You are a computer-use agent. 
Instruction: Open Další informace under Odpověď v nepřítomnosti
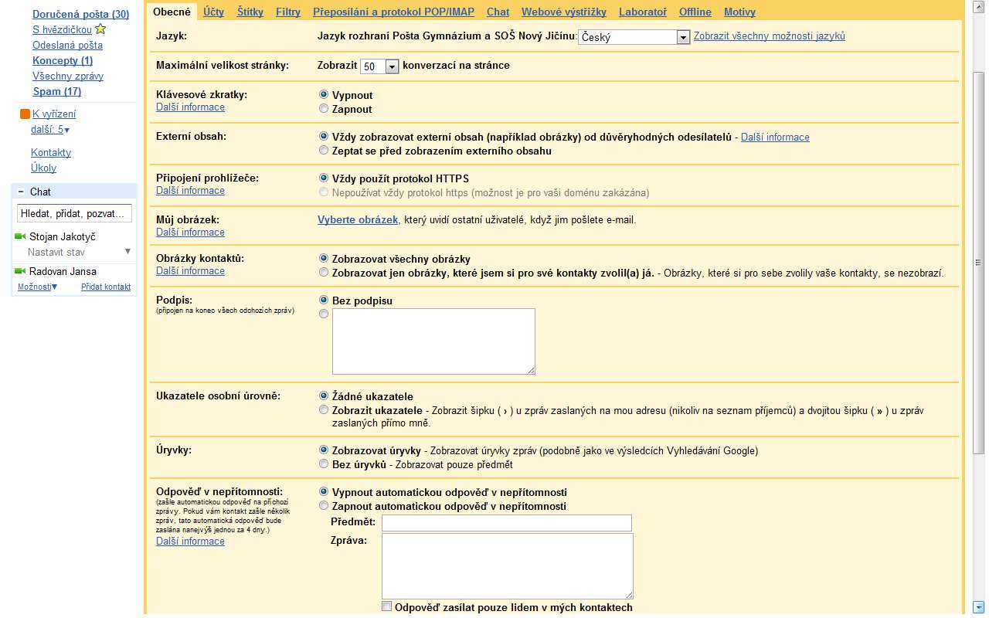click(190, 541)
